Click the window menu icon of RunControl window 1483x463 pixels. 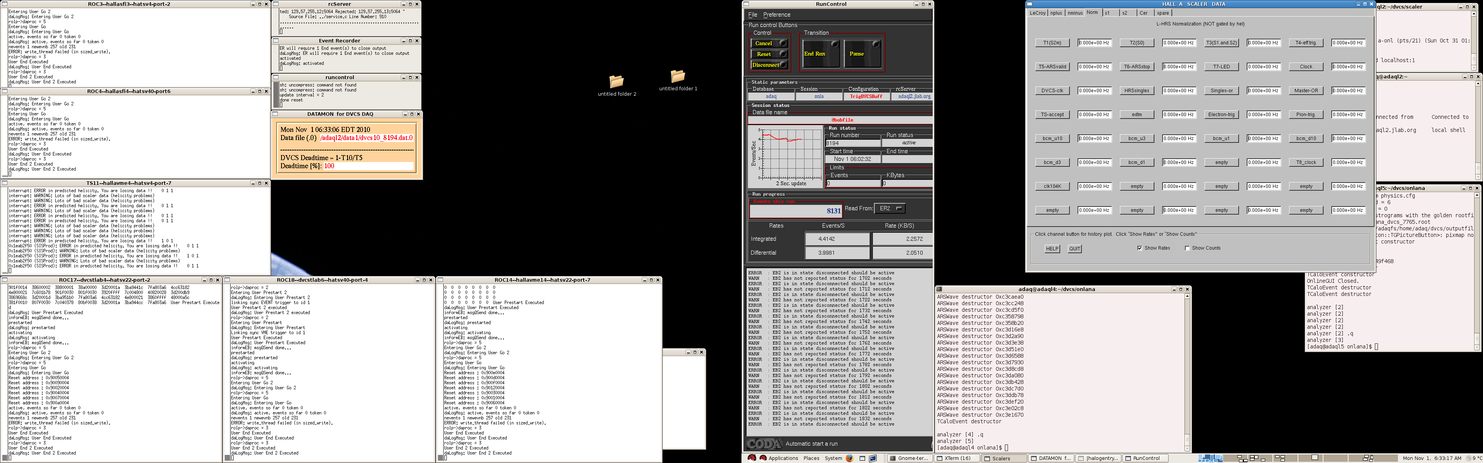click(747, 4)
